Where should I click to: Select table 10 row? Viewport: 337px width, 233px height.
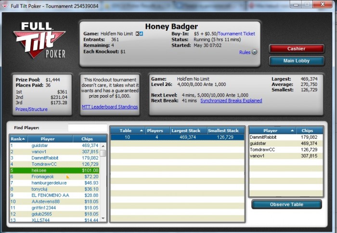coord(177,137)
